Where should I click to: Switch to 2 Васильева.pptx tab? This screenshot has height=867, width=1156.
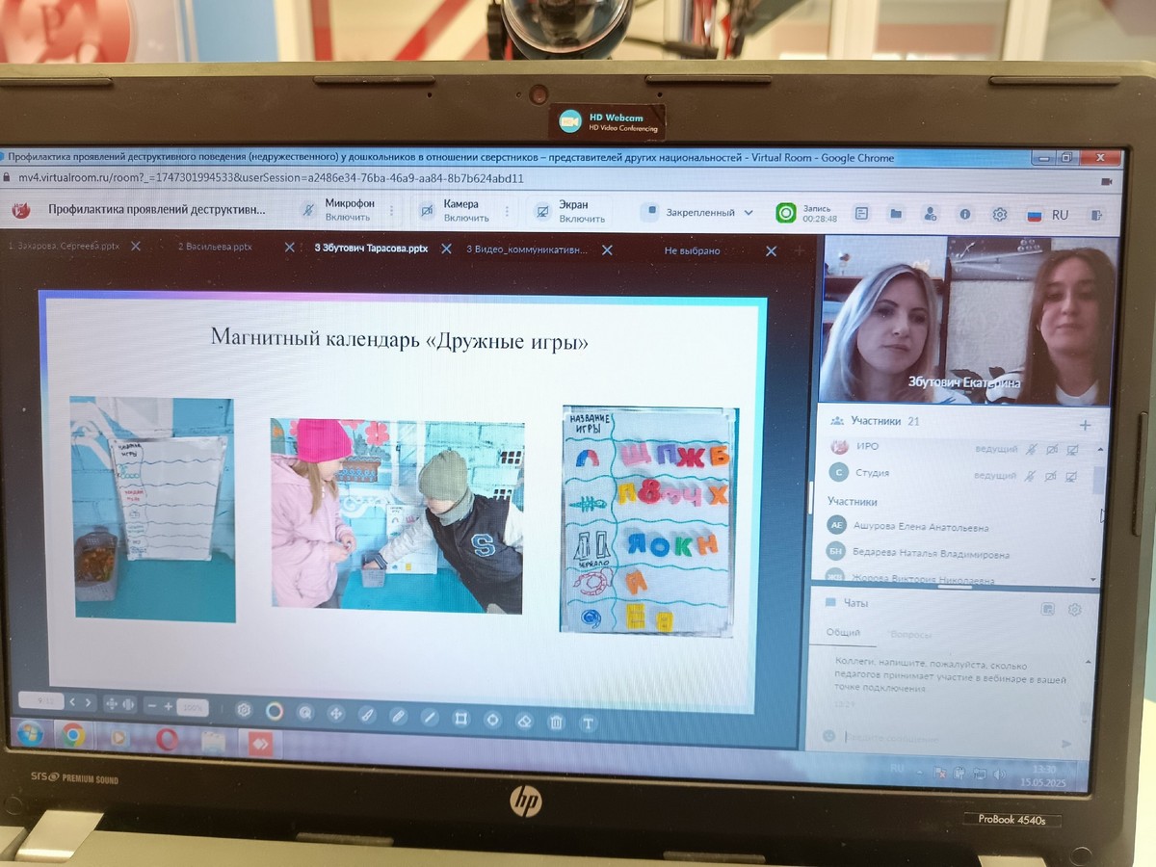tap(215, 247)
